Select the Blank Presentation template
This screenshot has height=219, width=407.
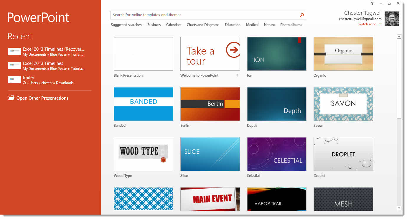143,54
